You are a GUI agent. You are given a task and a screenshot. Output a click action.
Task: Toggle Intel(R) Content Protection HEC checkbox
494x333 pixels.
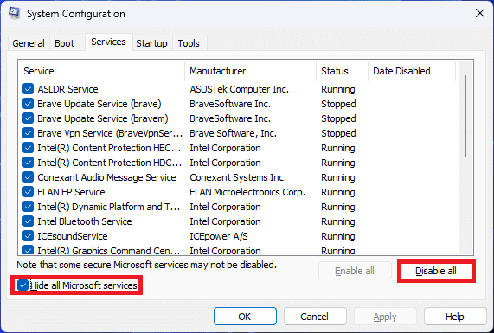coord(28,148)
